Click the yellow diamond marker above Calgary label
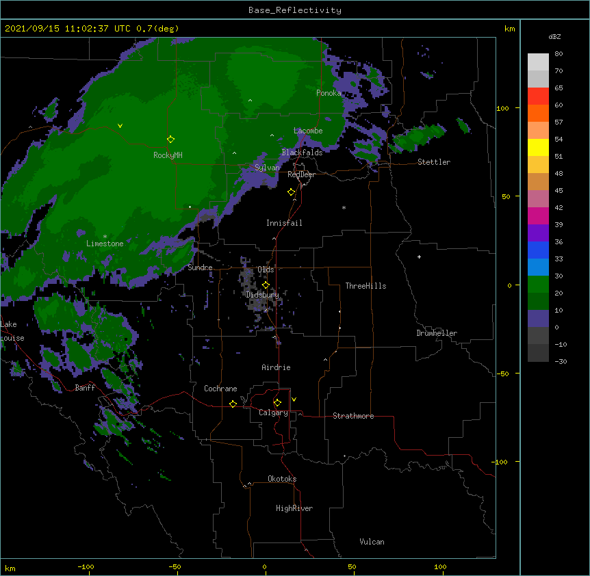590x576 pixels. (277, 403)
